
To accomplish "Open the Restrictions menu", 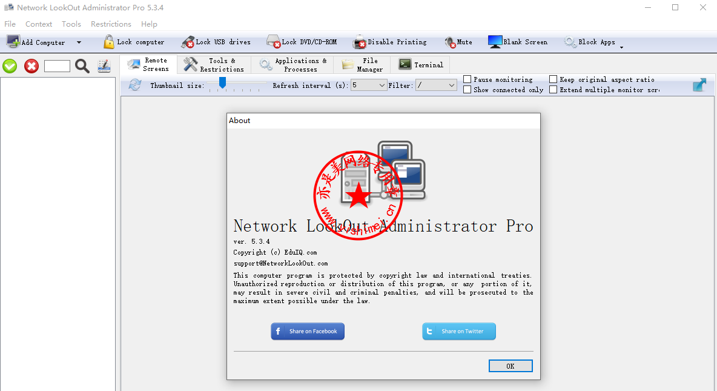I will click(111, 24).
